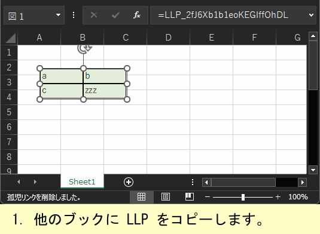This screenshot has width=320, height=234.
Task: Switch to Normal view icon
Action: coord(141,197)
